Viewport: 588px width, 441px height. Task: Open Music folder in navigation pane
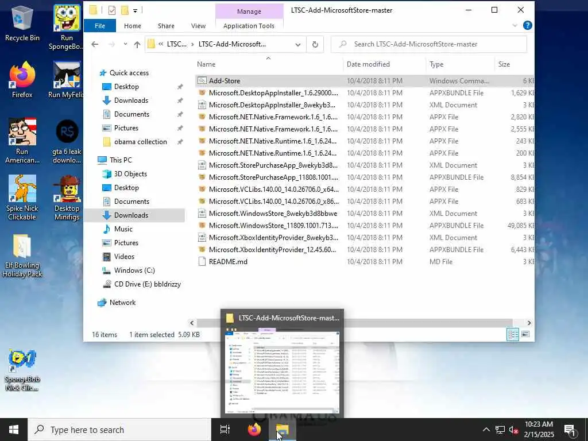tap(123, 229)
